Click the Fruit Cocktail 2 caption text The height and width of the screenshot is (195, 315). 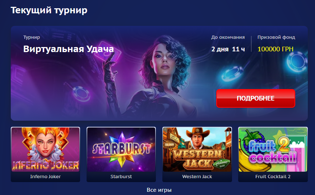coord(273,177)
